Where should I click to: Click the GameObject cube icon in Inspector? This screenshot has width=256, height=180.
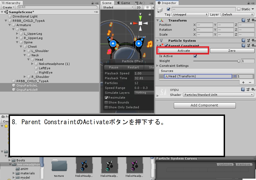[x=160, y=10]
